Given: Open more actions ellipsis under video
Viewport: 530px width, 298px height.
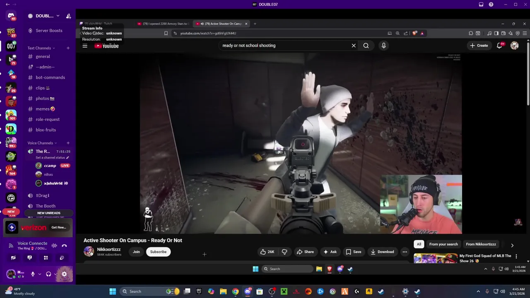Looking at the screenshot, I should 405,252.
